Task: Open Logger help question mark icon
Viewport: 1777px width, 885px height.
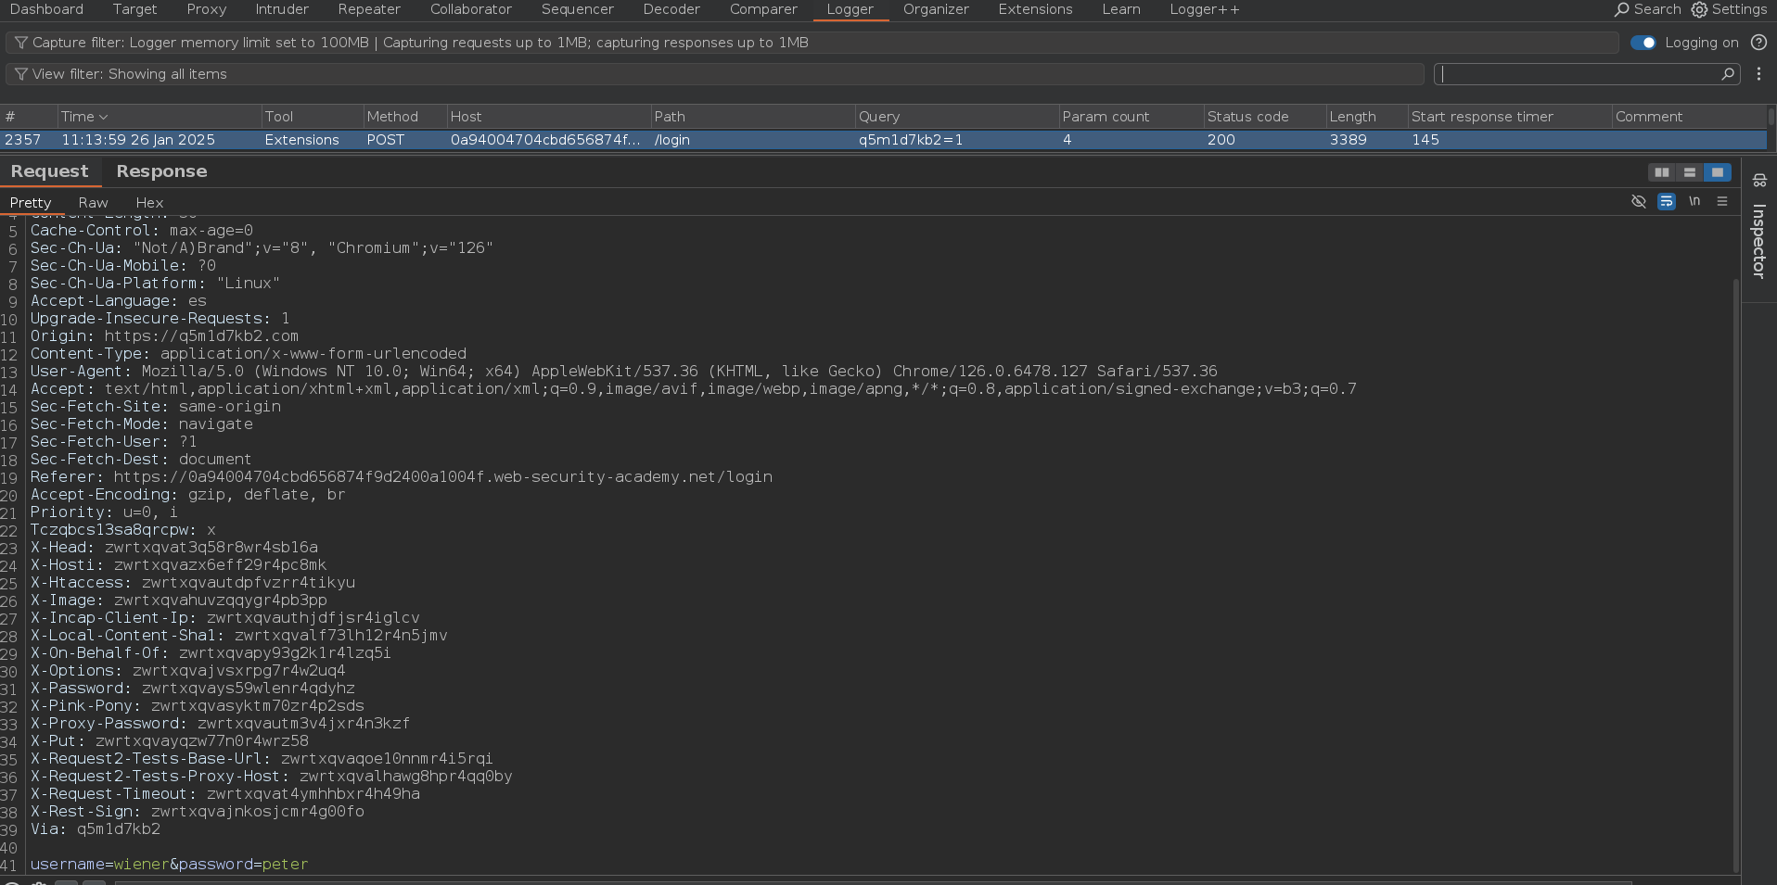Action: pyautogui.click(x=1758, y=43)
